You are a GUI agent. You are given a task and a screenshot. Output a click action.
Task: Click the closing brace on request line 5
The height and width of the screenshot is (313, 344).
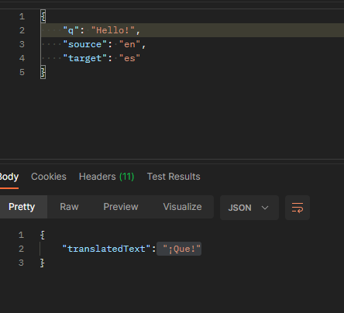tap(43, 72)
